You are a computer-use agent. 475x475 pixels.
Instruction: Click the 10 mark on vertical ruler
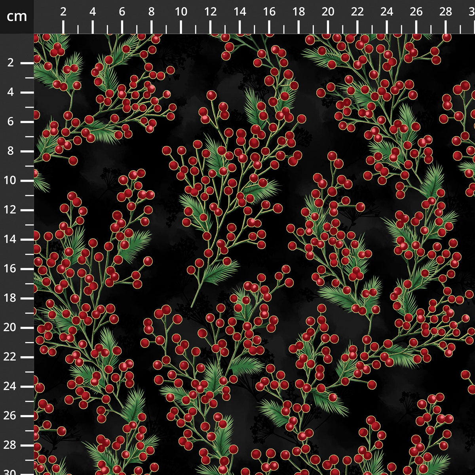point(10,180)
